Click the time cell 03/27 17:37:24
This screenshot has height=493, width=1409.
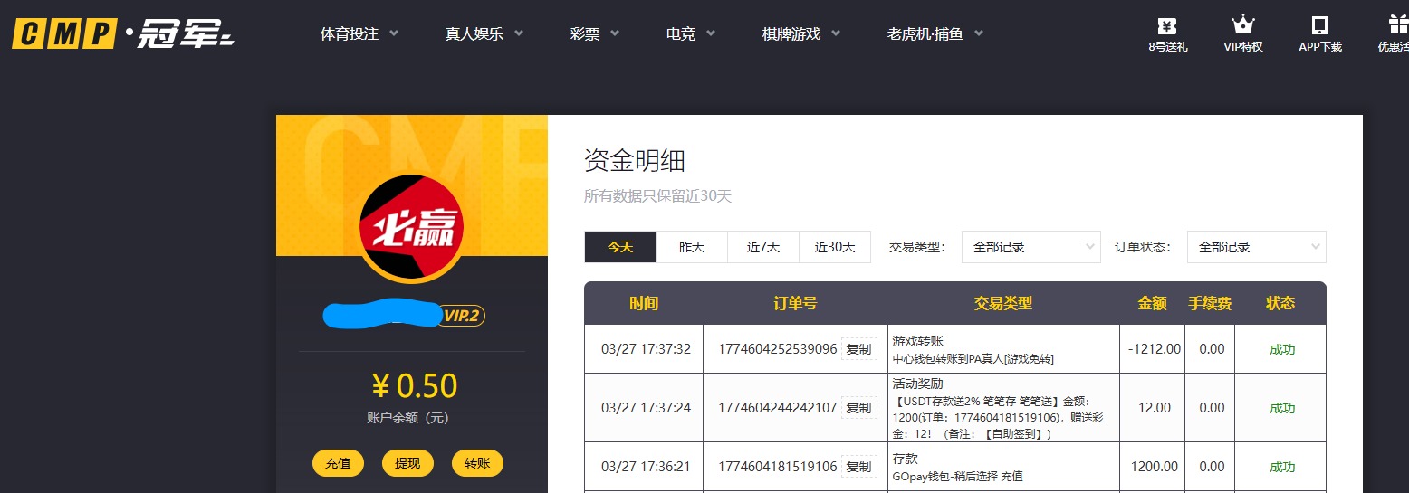tap(646, 408)
